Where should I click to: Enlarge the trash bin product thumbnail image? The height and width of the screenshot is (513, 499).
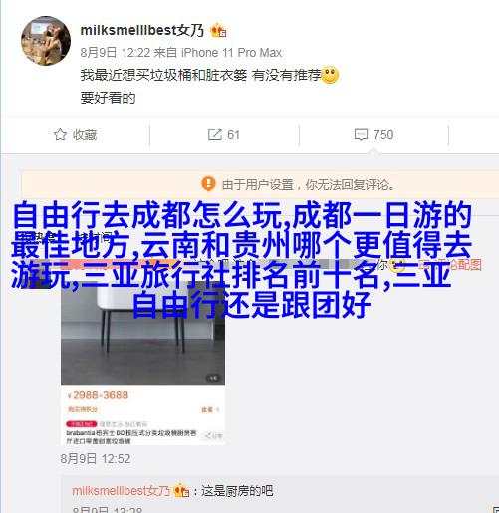142,336
